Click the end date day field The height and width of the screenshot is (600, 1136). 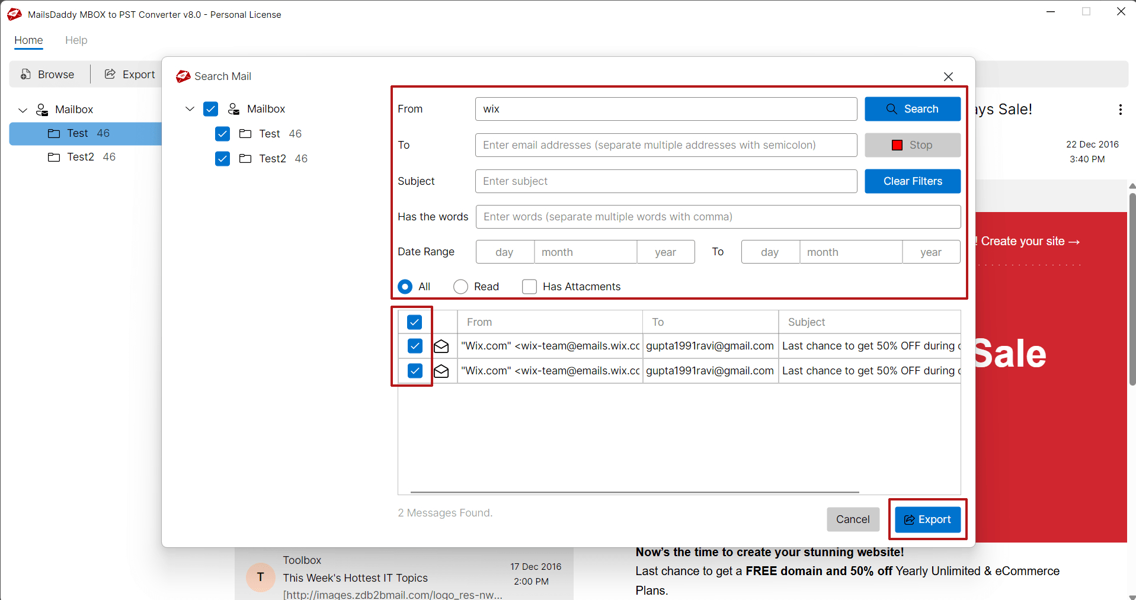[x=770, y=252]
